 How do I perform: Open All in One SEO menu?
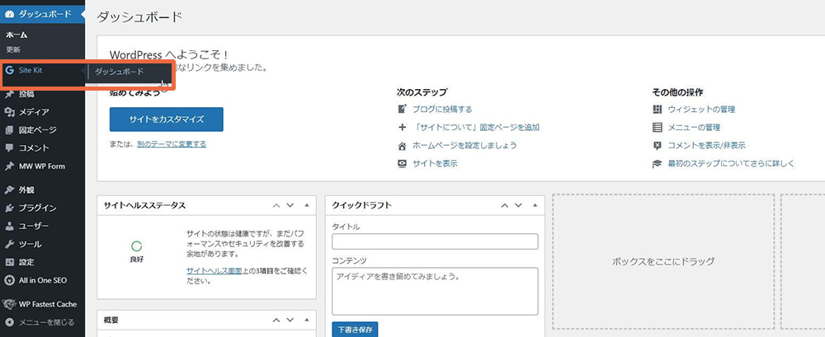(x=42, y=280)
